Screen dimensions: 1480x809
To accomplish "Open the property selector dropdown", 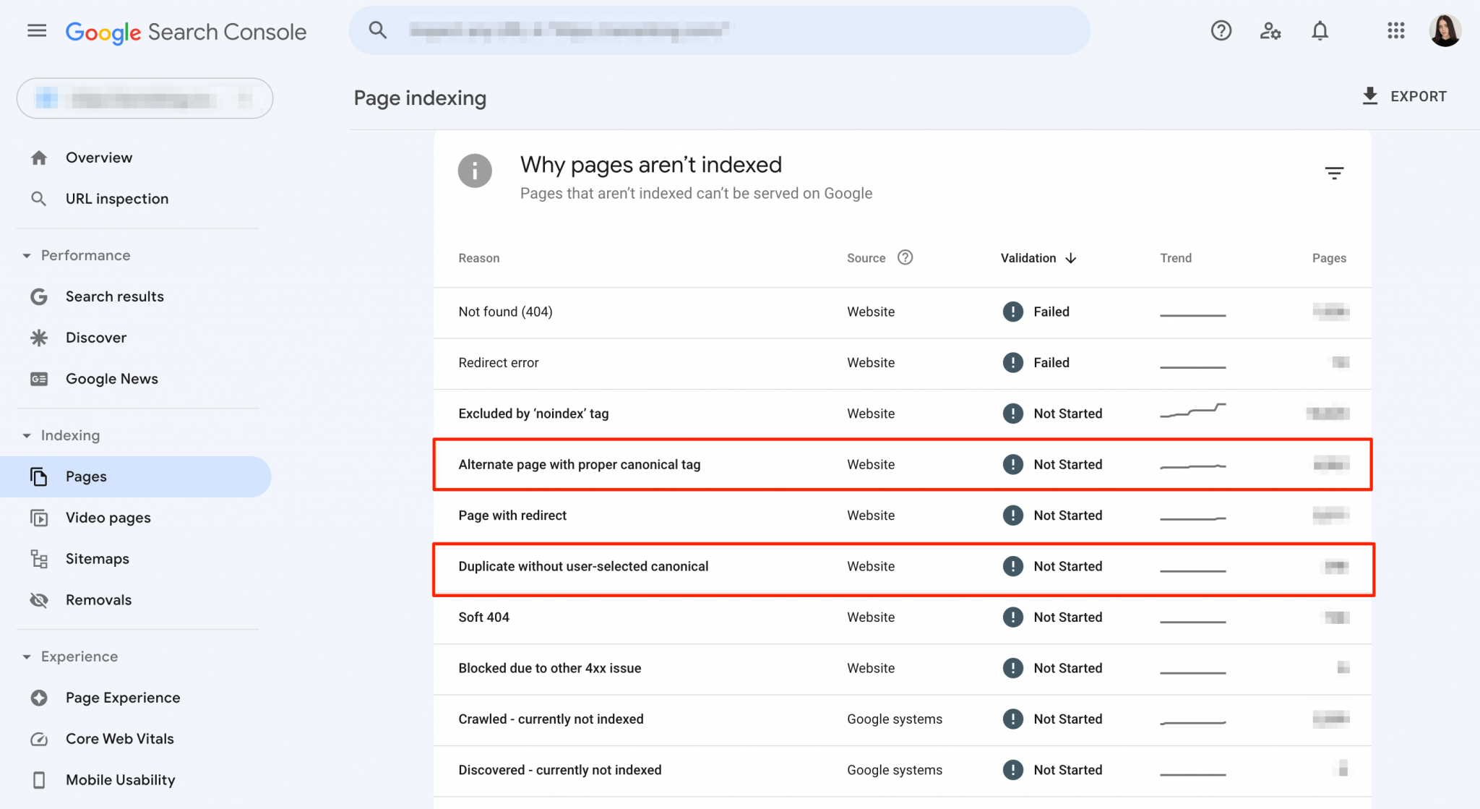I will [145, 98].
